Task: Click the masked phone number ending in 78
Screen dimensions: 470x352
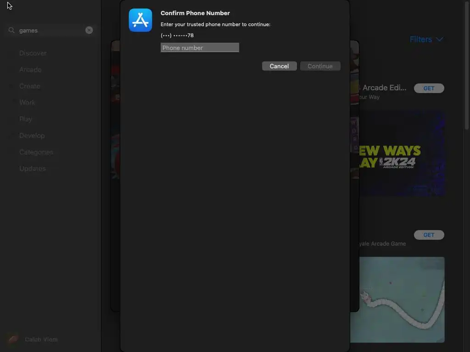Action: pyautogui.click(x=177, y=35)
